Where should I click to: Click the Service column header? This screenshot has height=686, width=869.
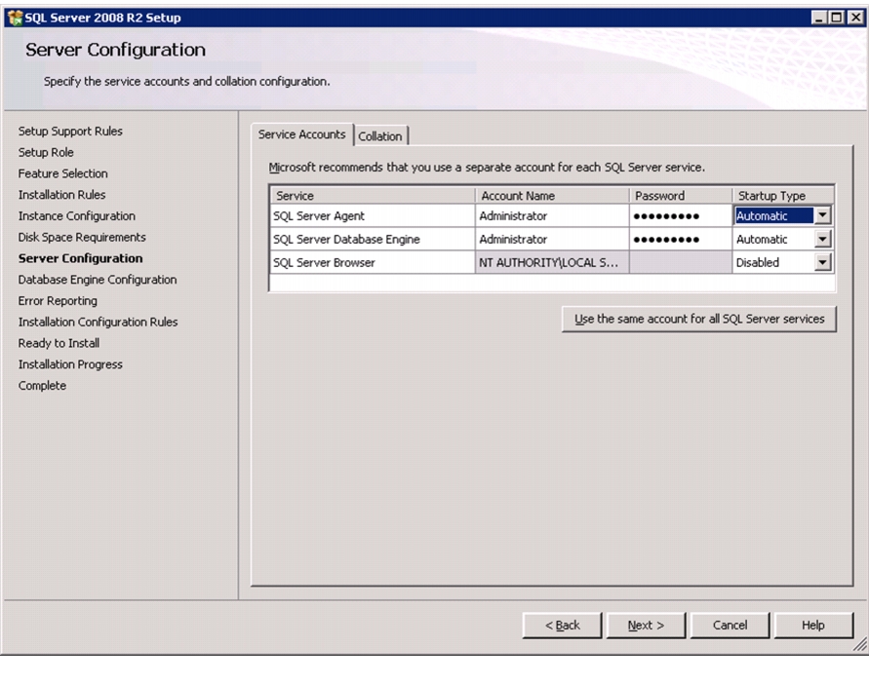tap(373, 196)
